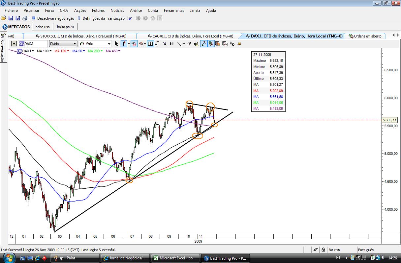Select the arrow pointer tool
Viewport: 401px width, 263px height.
pos(116,43)
